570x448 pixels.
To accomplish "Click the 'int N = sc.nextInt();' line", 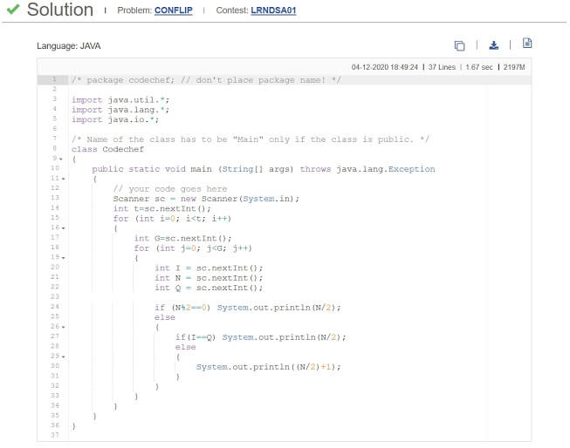I will [x=209, y=278].
